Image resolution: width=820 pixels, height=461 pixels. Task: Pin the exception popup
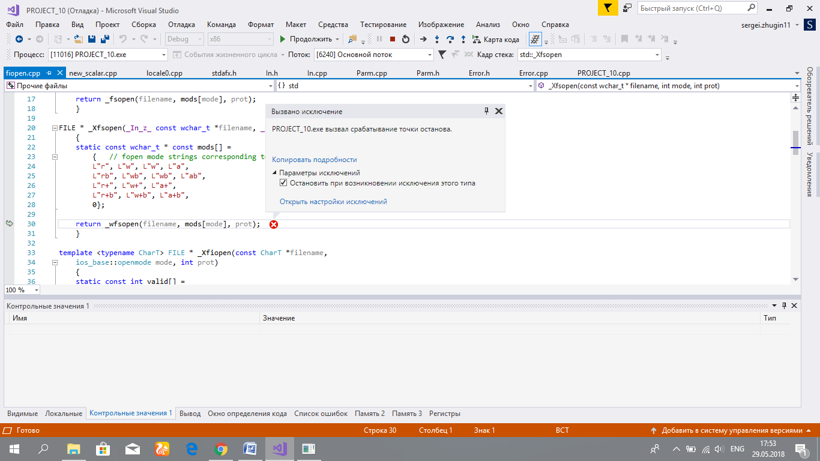(487, 111)
